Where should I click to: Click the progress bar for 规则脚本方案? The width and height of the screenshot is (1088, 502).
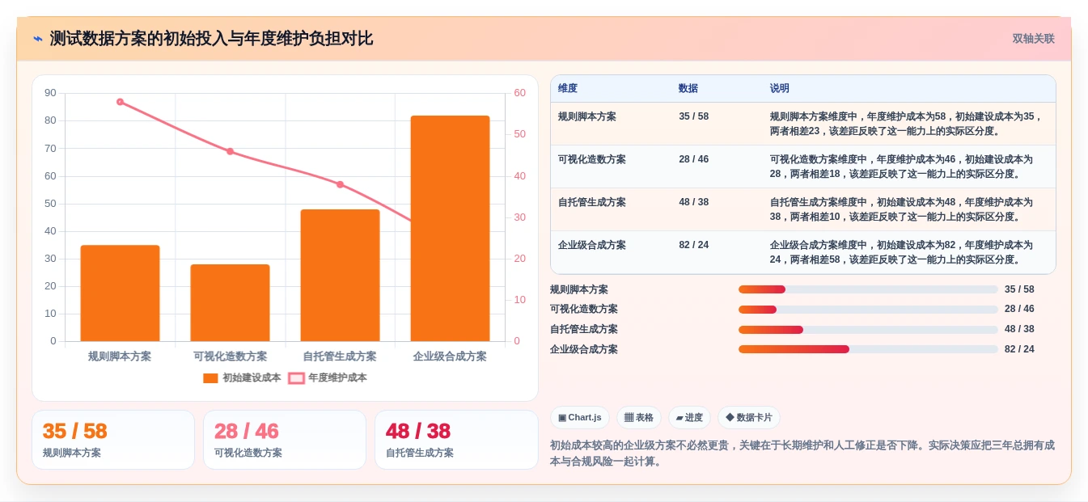(x=868, y=289)
